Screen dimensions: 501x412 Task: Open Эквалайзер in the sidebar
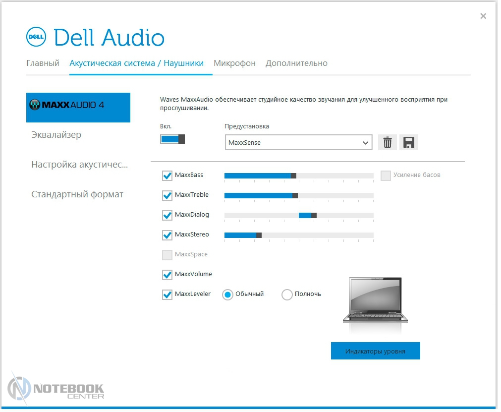coord(56,135)
